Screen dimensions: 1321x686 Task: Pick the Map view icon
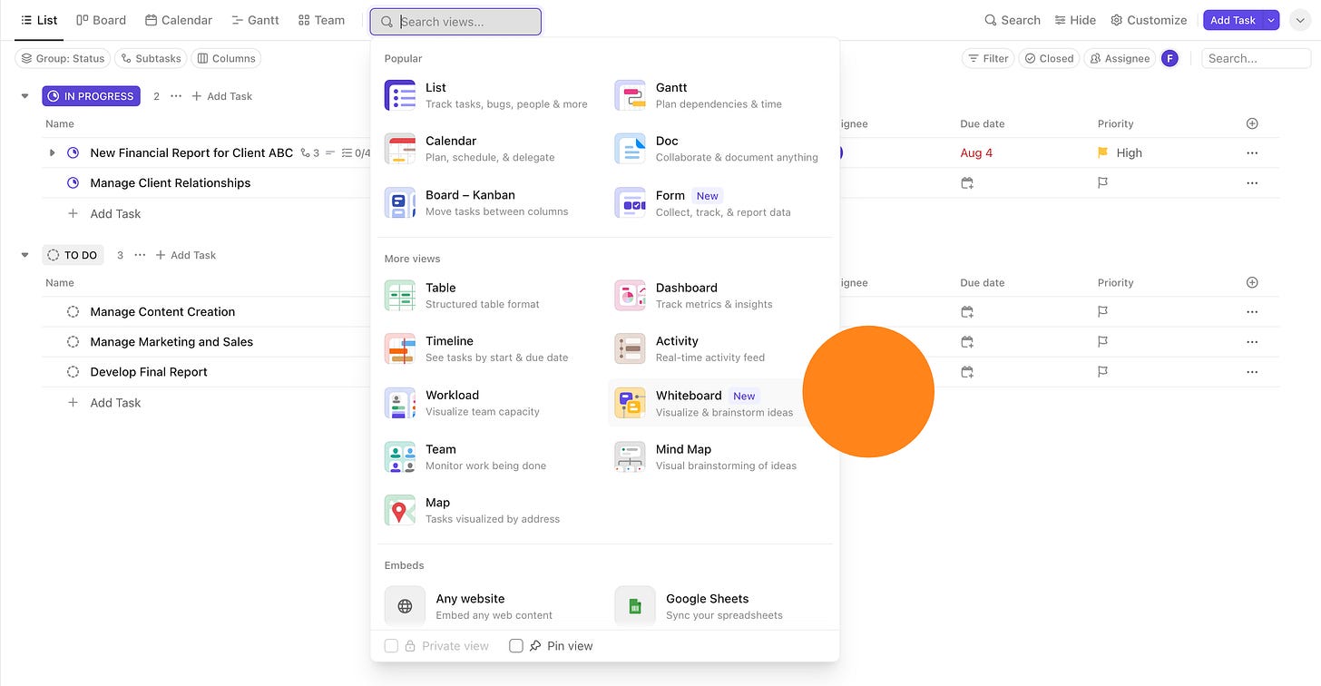tap(400, 510)
